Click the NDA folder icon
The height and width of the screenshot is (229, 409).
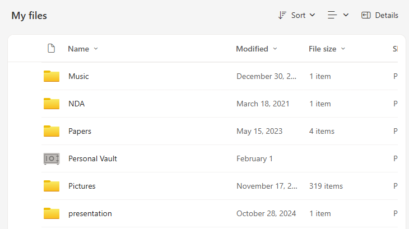click(x=52, y=104)
